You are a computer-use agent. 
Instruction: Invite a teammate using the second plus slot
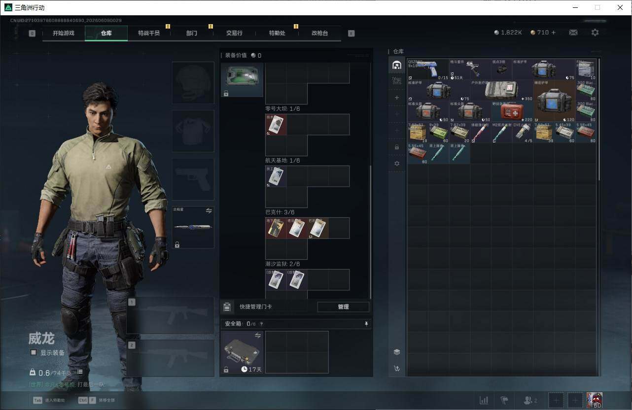tap(575, 400)
